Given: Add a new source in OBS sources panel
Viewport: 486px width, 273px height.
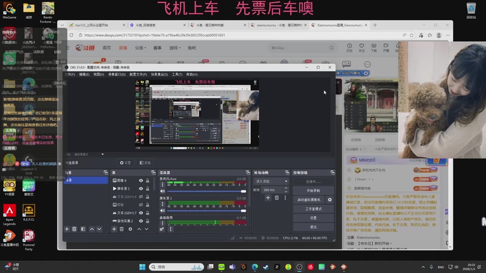Looking at the screenshot, I should pos(114,229).
